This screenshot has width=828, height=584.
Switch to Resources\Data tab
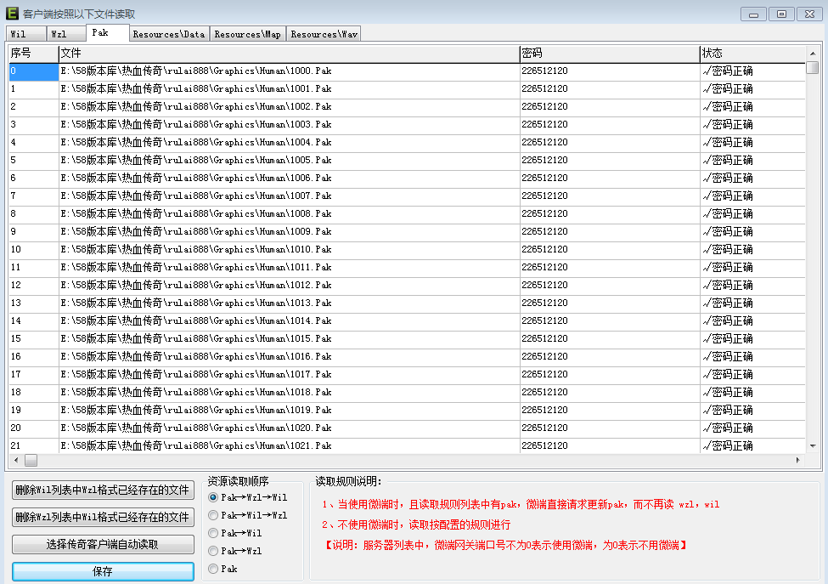(x=168, y=34)
